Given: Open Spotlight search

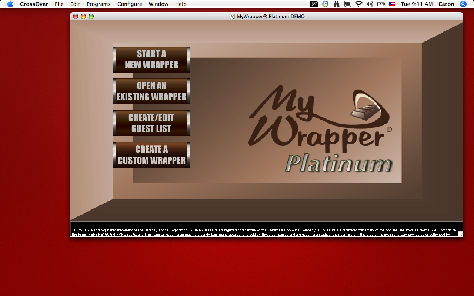Looking at the screenshot, I should pos(463,4).
